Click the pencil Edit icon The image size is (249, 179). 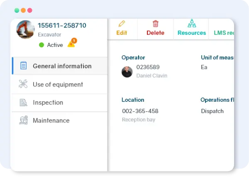point(122,24)
